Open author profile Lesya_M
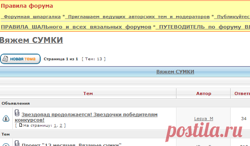The height and width of the screenshot is (146, 250). pyautogui.click(x=204, y=119)
